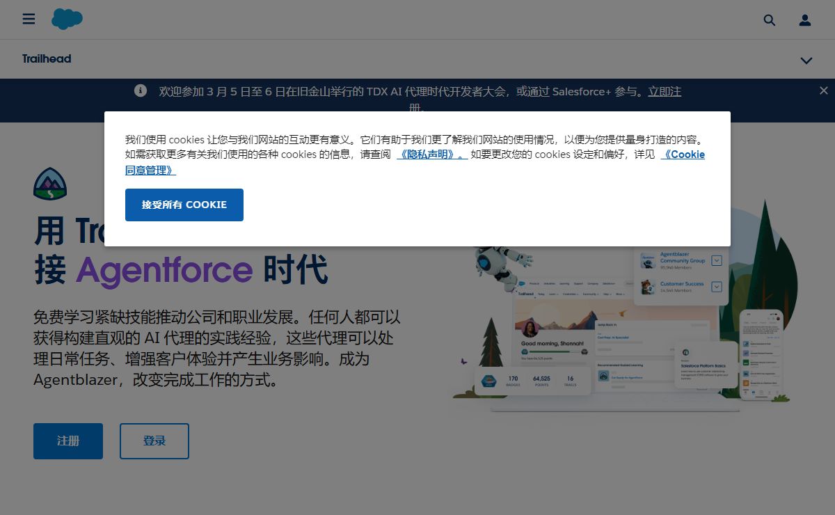Dismiss the TDX announcement banner
Screen dimensions: 835x515
[x=824, y=90]
